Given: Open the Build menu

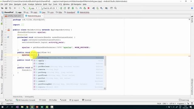Looking at the screenshot, I should pyautogui.click(x=45, y=4).
